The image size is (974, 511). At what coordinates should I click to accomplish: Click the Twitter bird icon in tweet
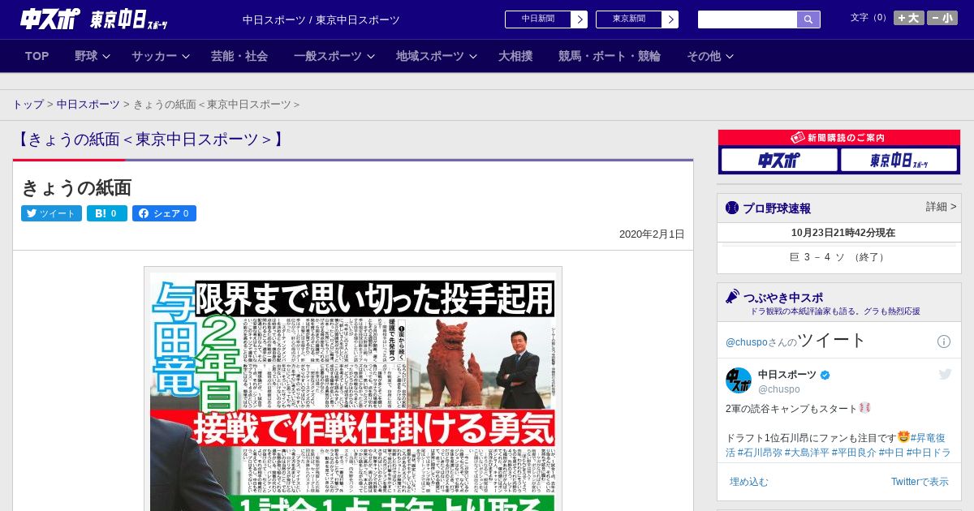pos(945,374)
